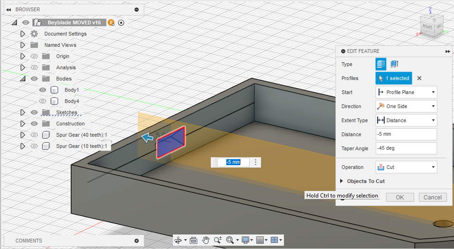Clear the Profiles selection with the X
Image resolution: width=454 pixels, height=249 pixels.
pyautogui.click(x=419, y=78)
